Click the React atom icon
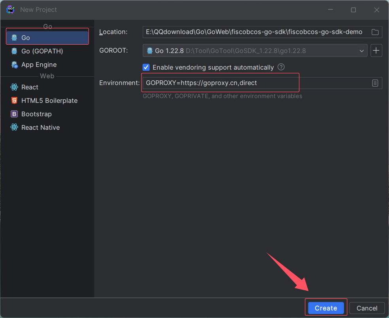Screen dimensions: 389x318 click(14, 87)
